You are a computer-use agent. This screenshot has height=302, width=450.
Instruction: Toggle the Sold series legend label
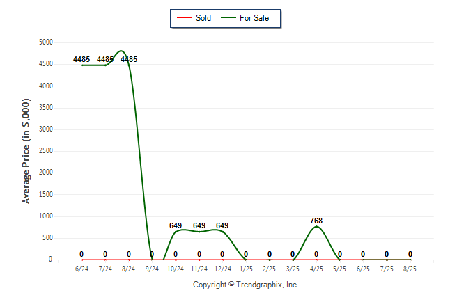tap(203, 18)
